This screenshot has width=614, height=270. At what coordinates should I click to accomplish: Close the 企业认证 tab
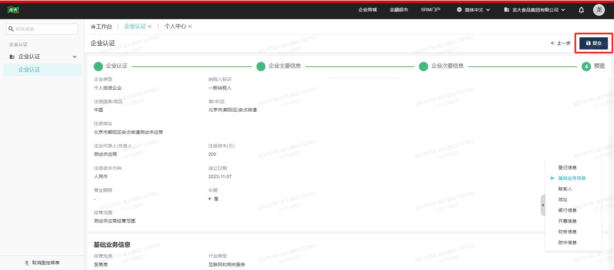tap(150, 26)
